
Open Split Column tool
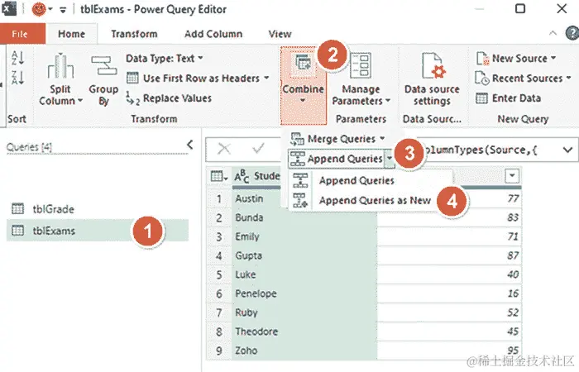[60, 79]
